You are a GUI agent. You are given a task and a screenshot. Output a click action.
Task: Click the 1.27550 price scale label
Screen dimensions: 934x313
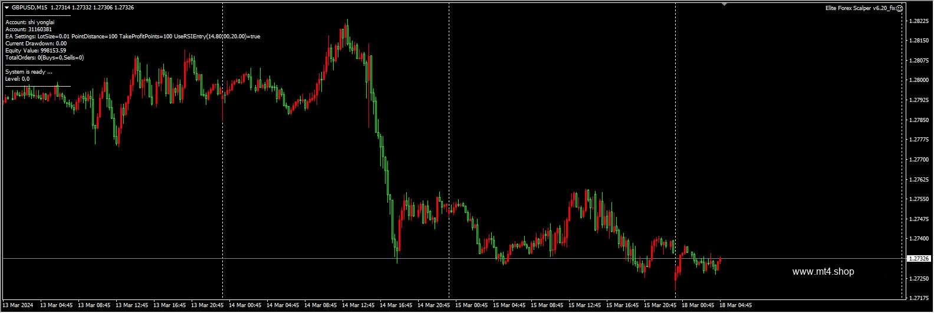(x=919, y=199)
